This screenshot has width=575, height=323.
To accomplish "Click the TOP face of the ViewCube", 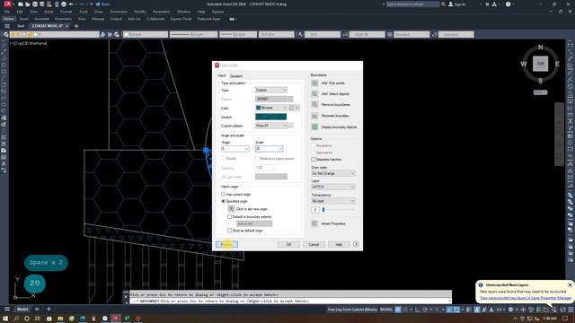I will click(x=540, y=64).
